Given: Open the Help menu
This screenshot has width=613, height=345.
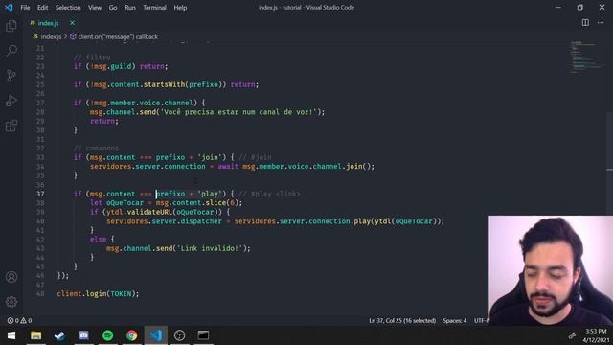Looking at the screenshot, I should (x=180, y=8).
